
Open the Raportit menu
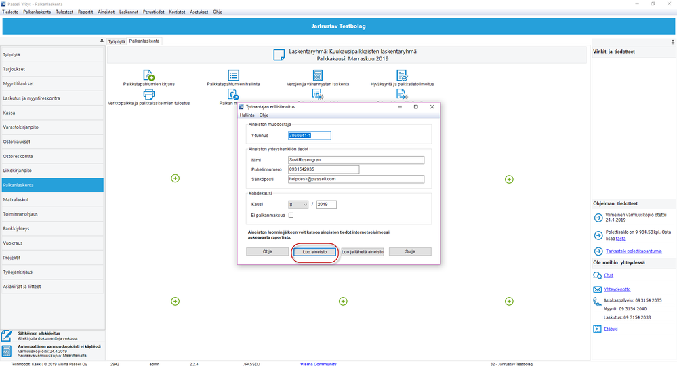tap(85, 12)
